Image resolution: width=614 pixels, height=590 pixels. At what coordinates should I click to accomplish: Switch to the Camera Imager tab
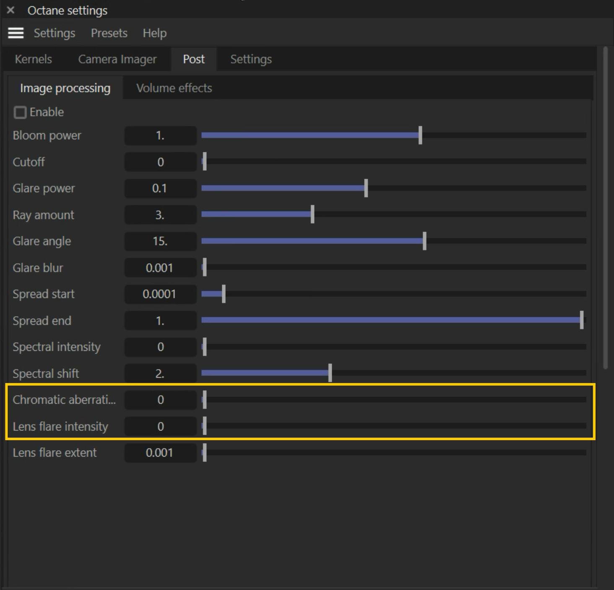pyautogui.click(x=117, y=59)
